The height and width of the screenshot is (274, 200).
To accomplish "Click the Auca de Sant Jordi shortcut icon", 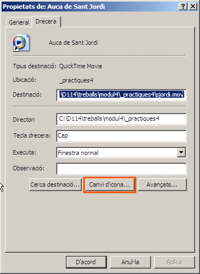I will [x=21, y=43].
